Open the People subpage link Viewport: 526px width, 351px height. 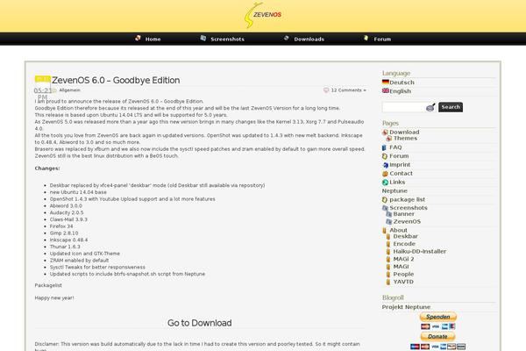(403, 275)
